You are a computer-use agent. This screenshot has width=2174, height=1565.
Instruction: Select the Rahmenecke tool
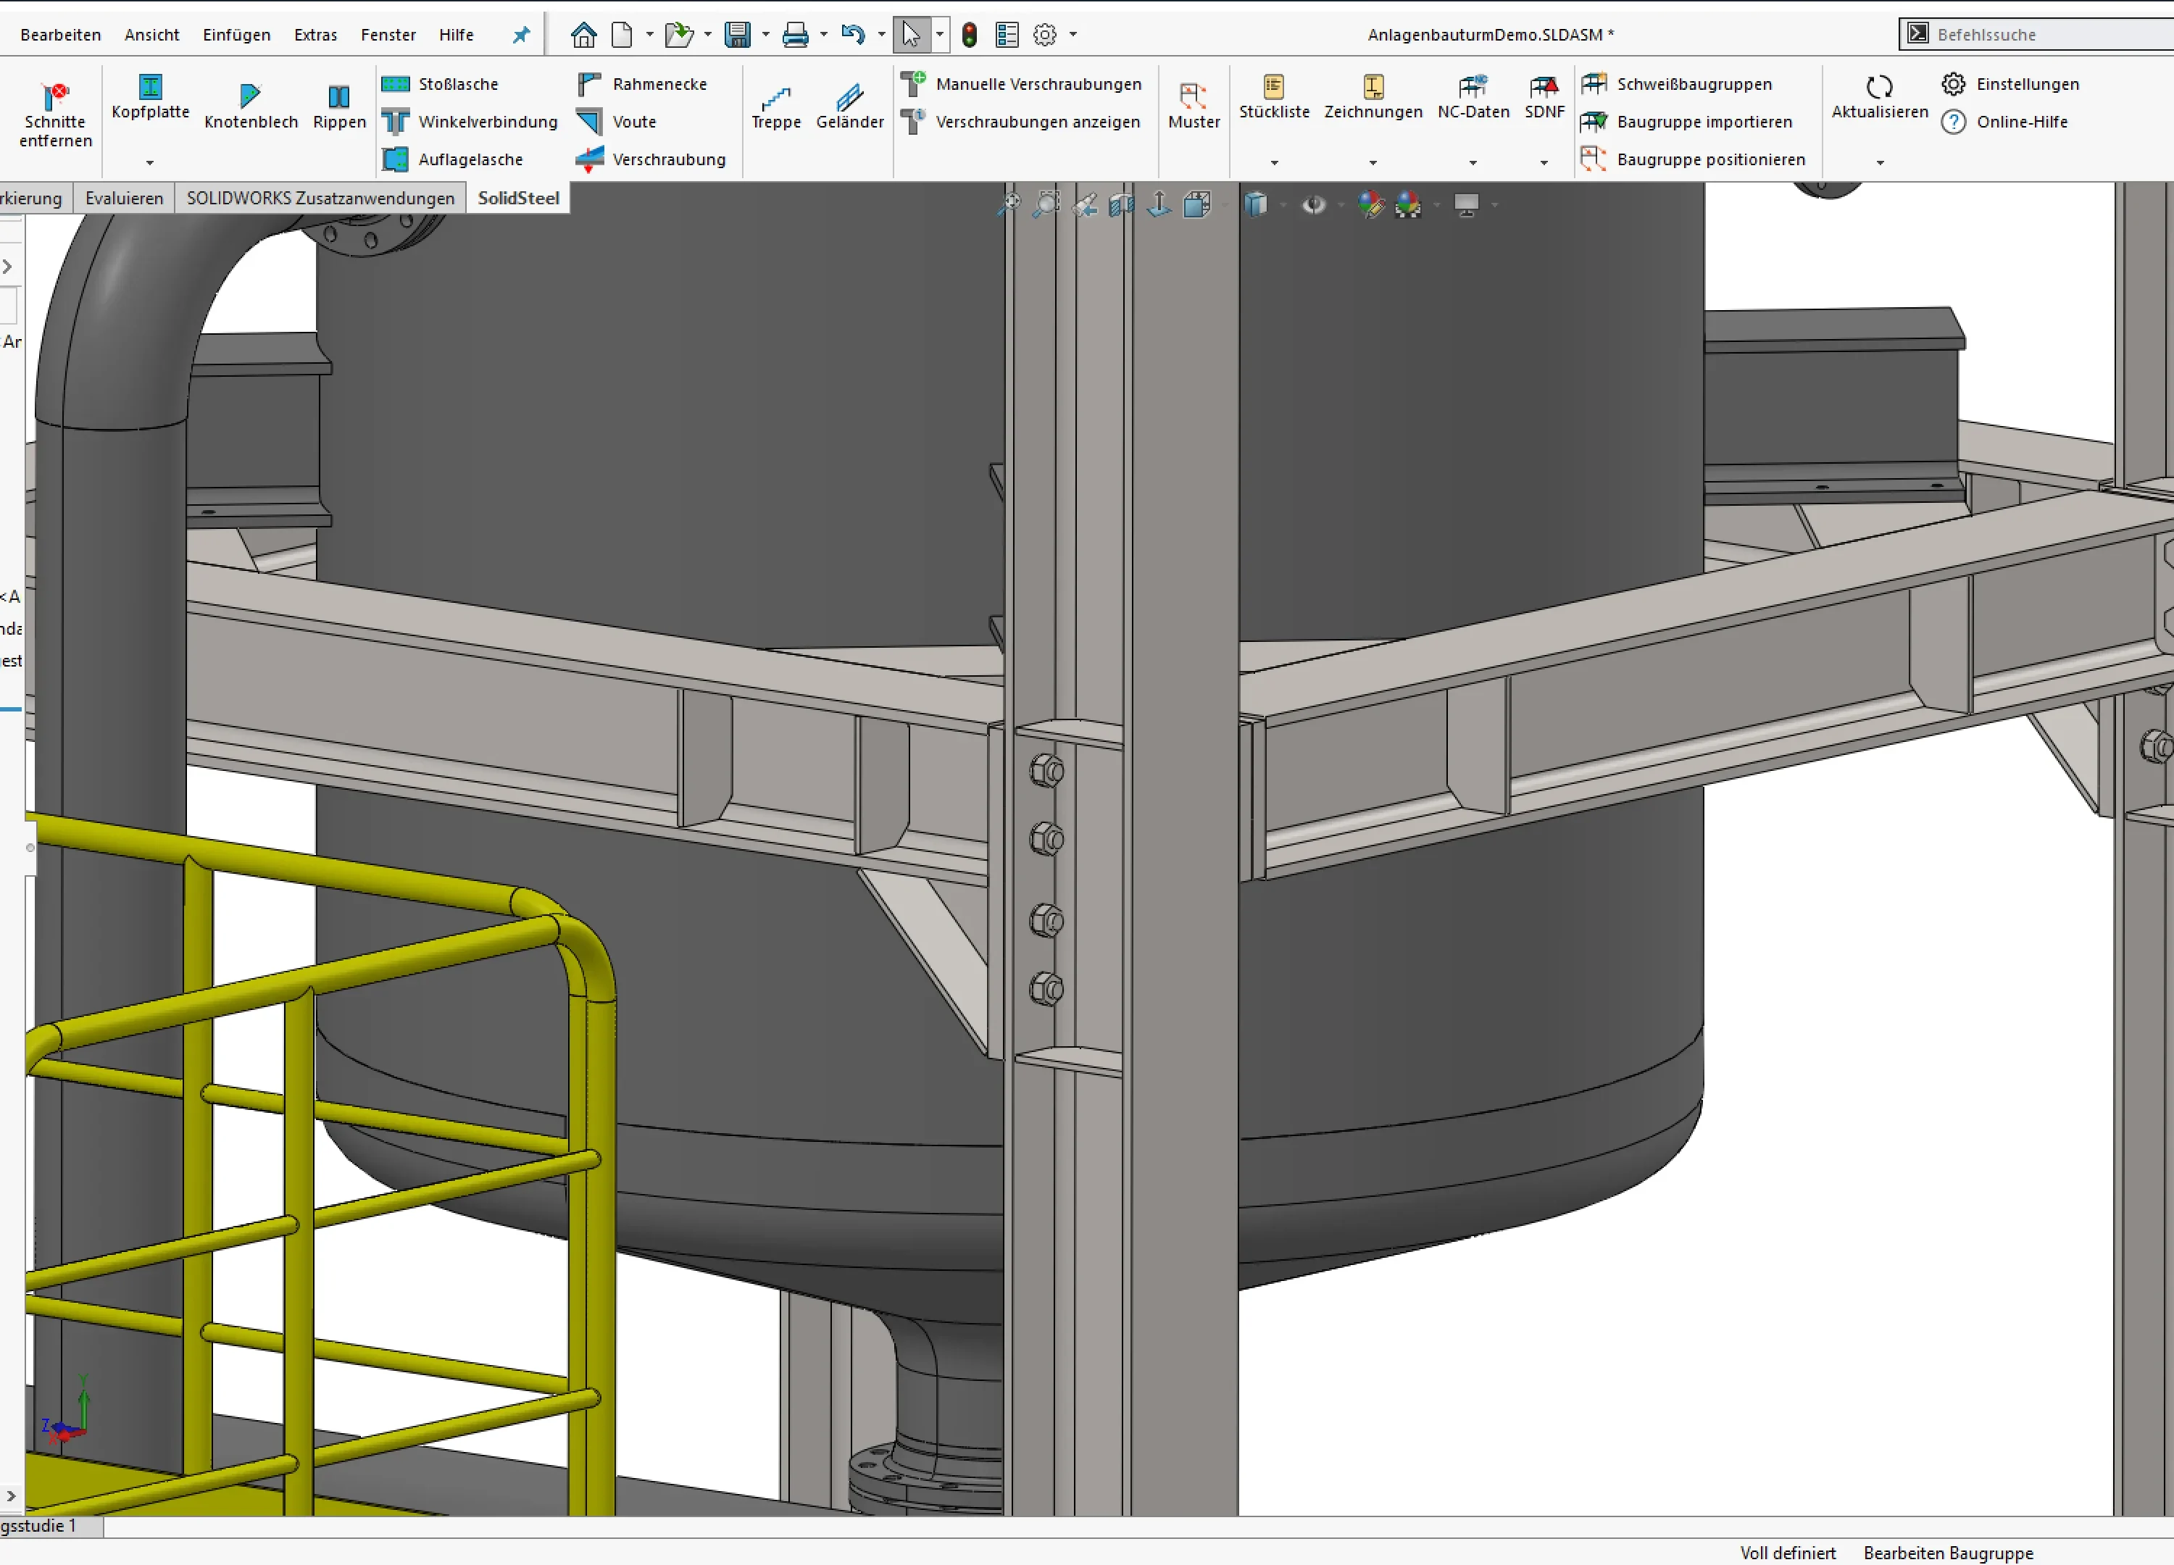(x=641, y=83)
